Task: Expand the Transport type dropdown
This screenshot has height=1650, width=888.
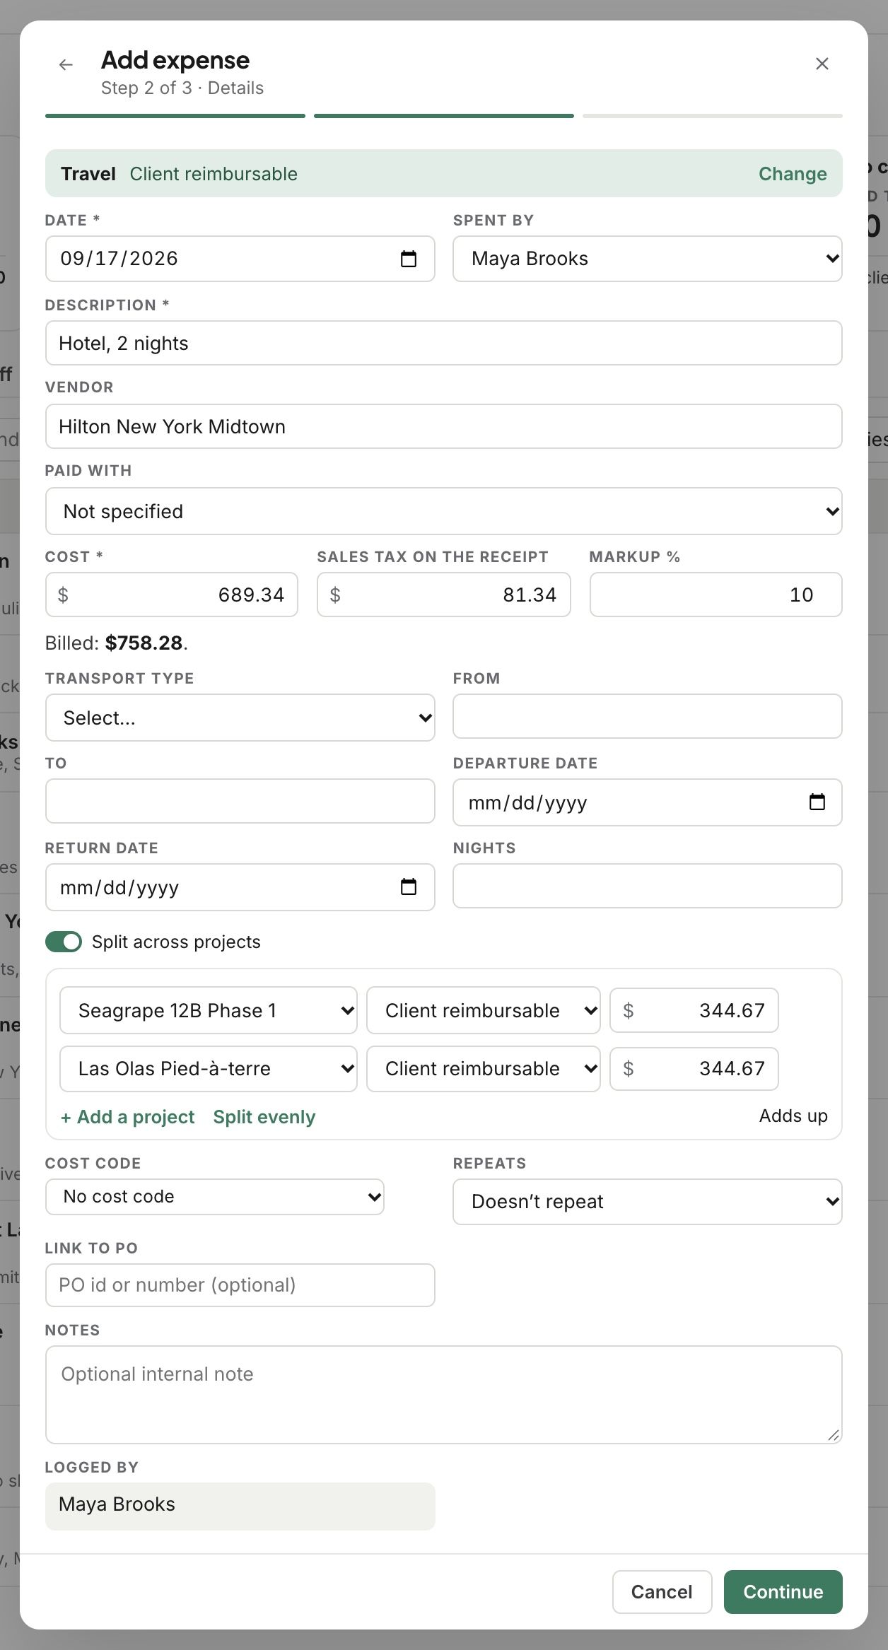Action: [240, 718]
